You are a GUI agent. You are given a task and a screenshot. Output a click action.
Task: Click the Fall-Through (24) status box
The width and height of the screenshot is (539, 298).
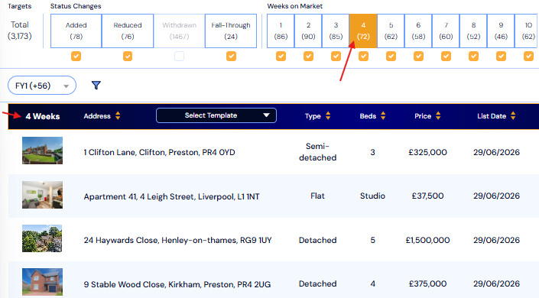(x=231, y=31)
